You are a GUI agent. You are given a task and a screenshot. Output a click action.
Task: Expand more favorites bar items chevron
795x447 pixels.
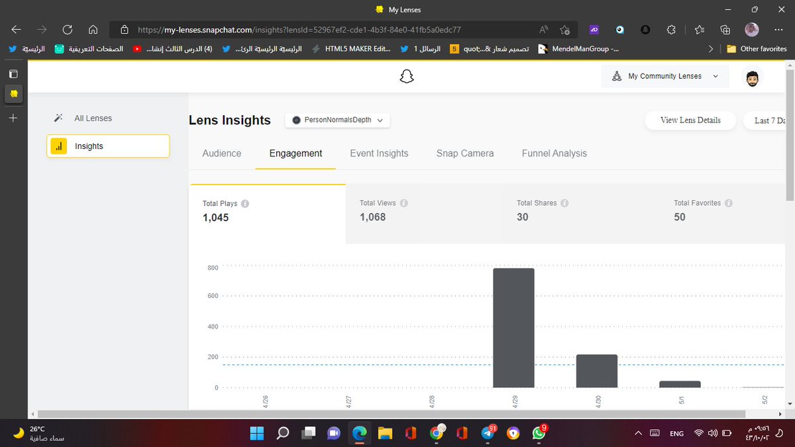tap(711, 49)
